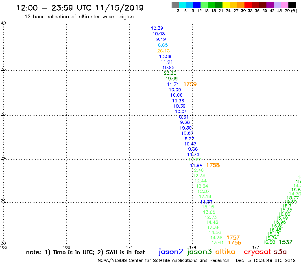Click the wave height value 12.87
The image size is (301, 264).
coord(203,191)
